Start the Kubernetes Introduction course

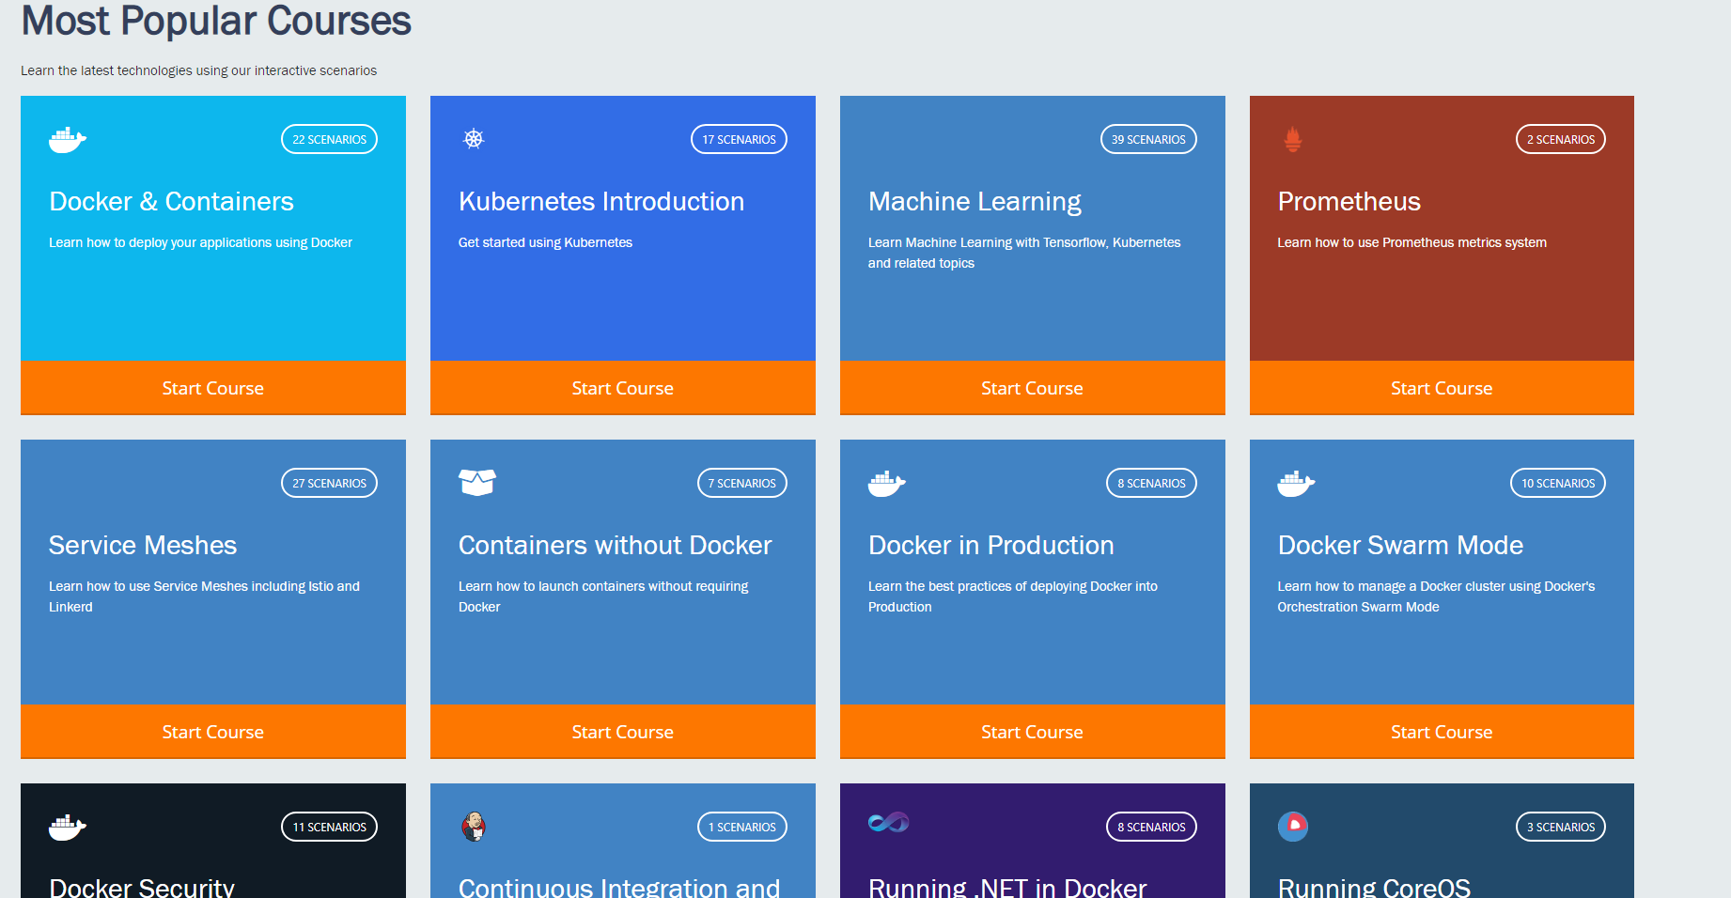(x=623, y=388)
